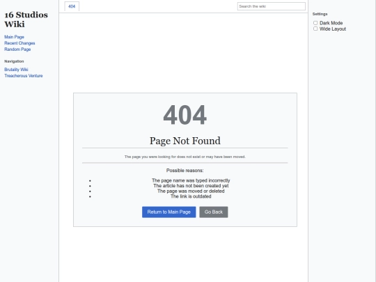Click the 'Possible reasons:' text
Viewport: 376px width, 282px height.
point(185,171)
